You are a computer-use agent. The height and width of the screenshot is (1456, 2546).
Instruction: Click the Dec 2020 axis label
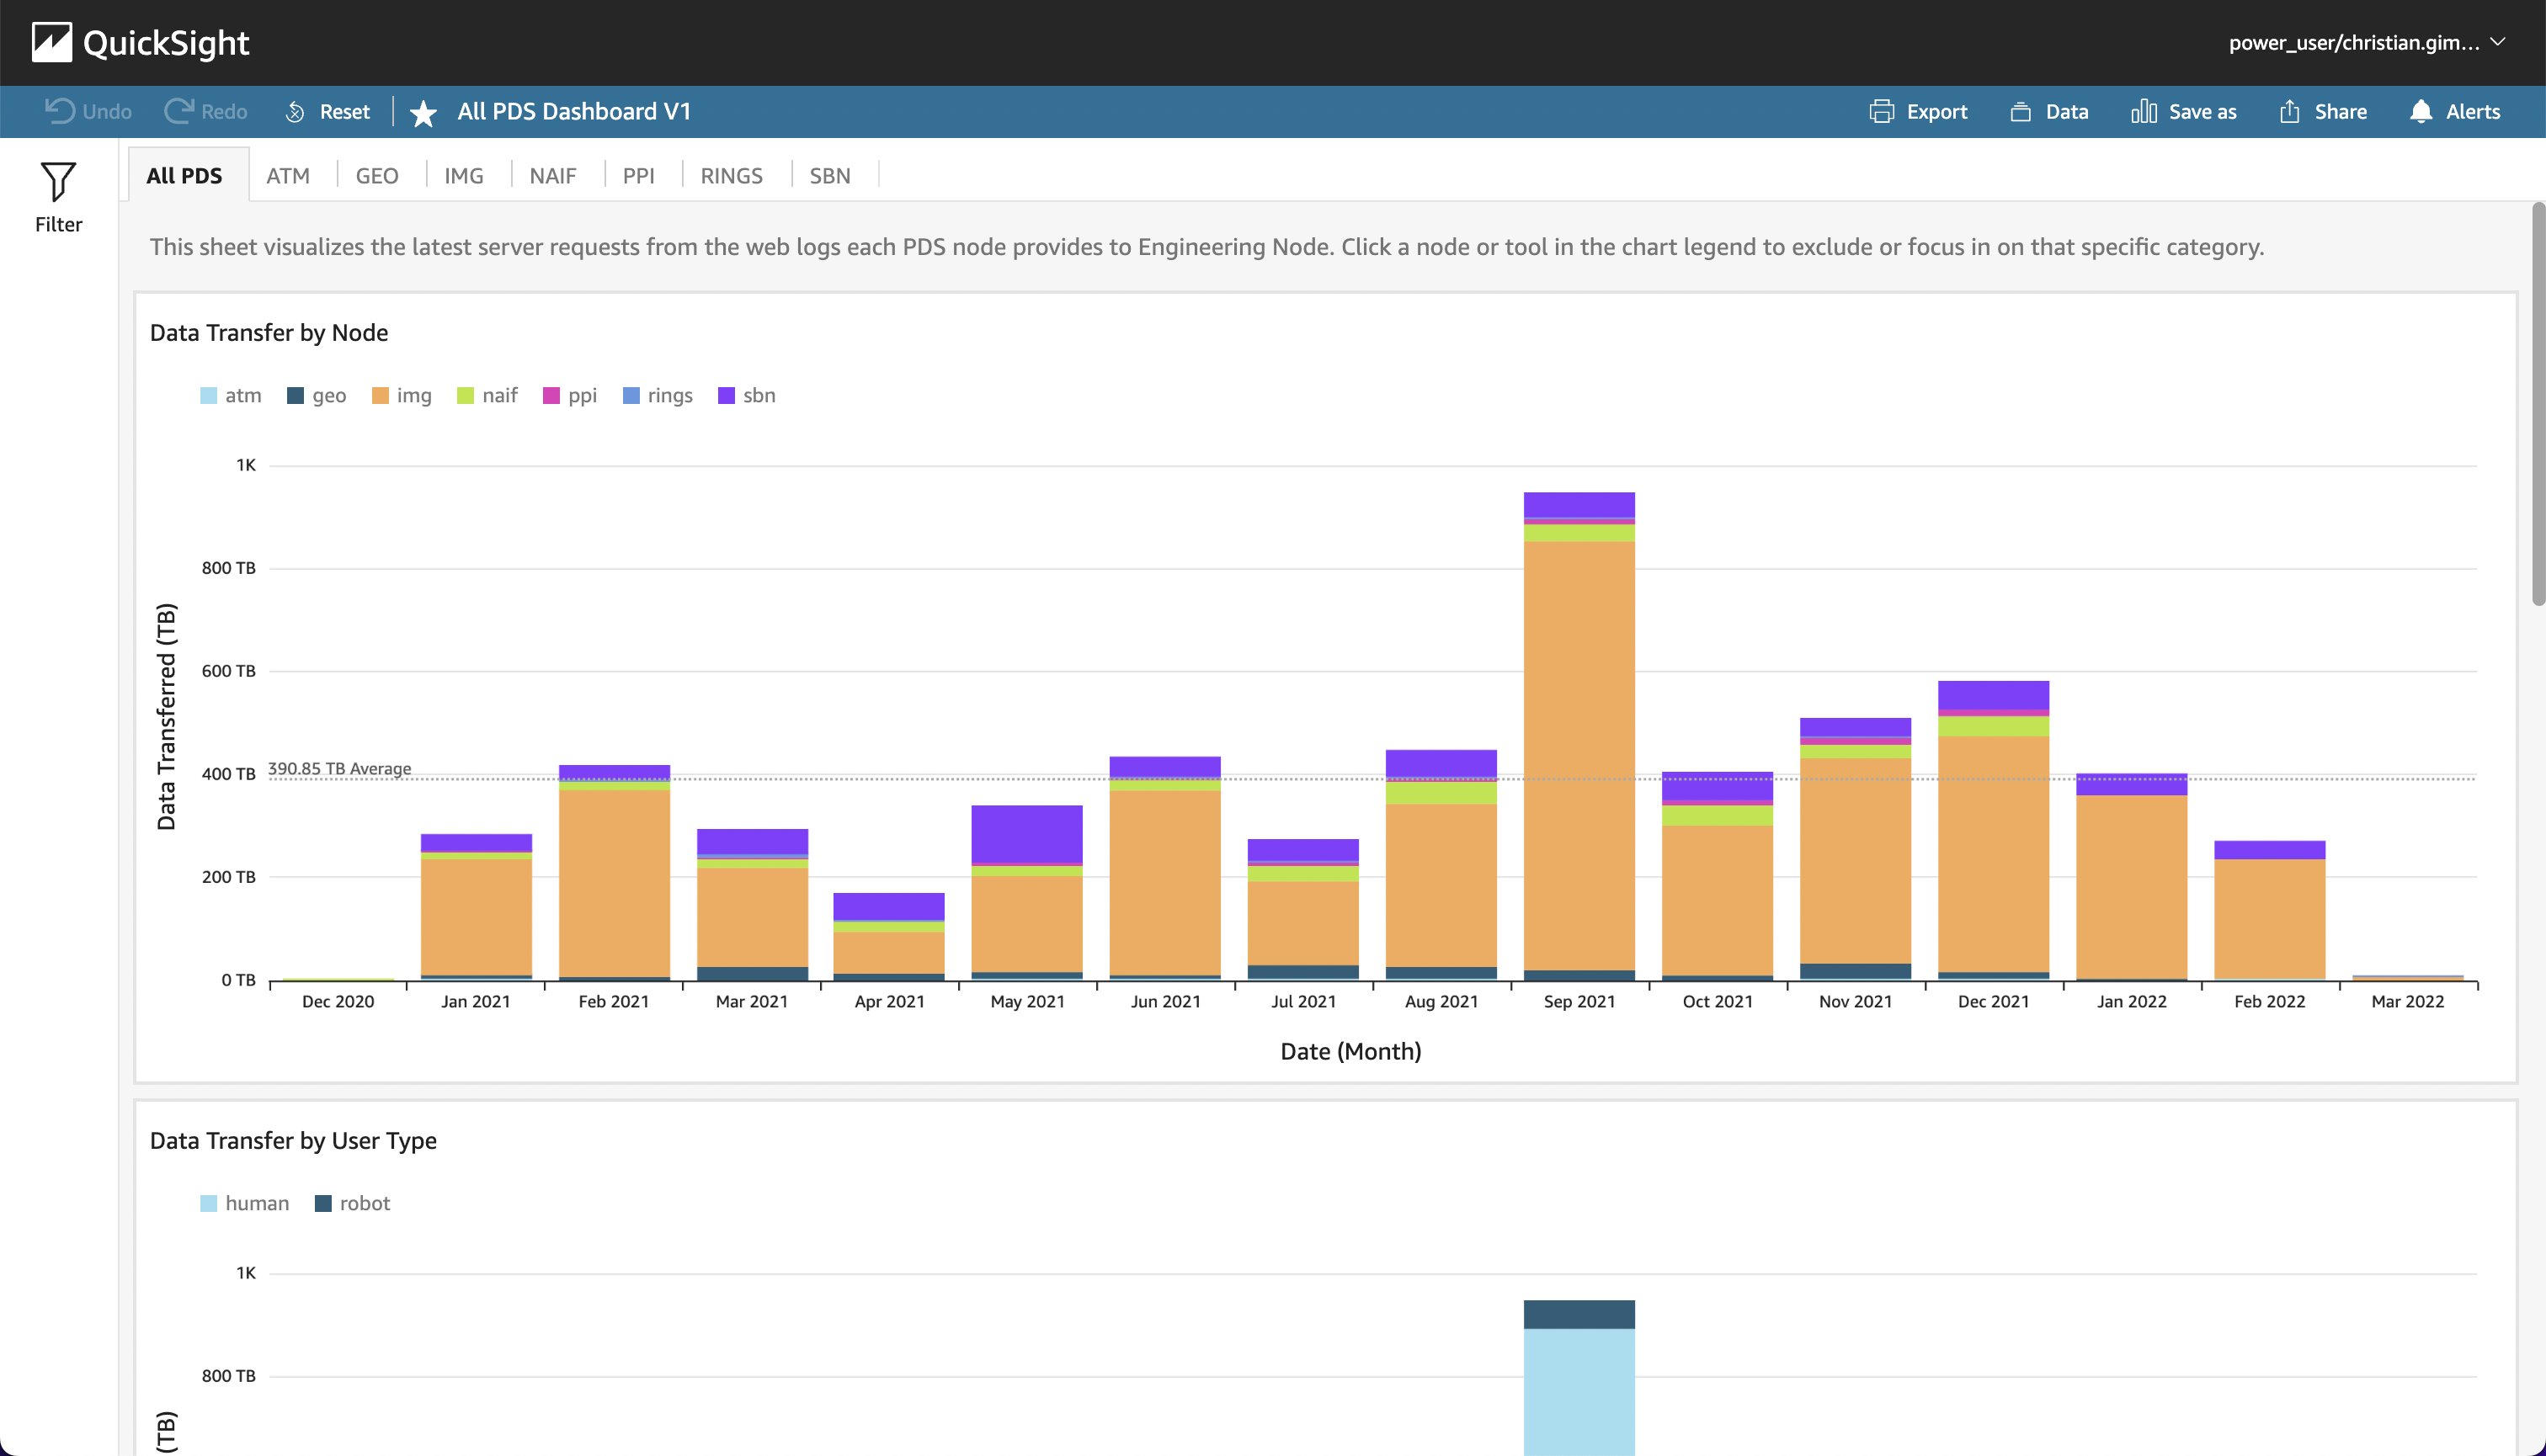pos(338,1001)
